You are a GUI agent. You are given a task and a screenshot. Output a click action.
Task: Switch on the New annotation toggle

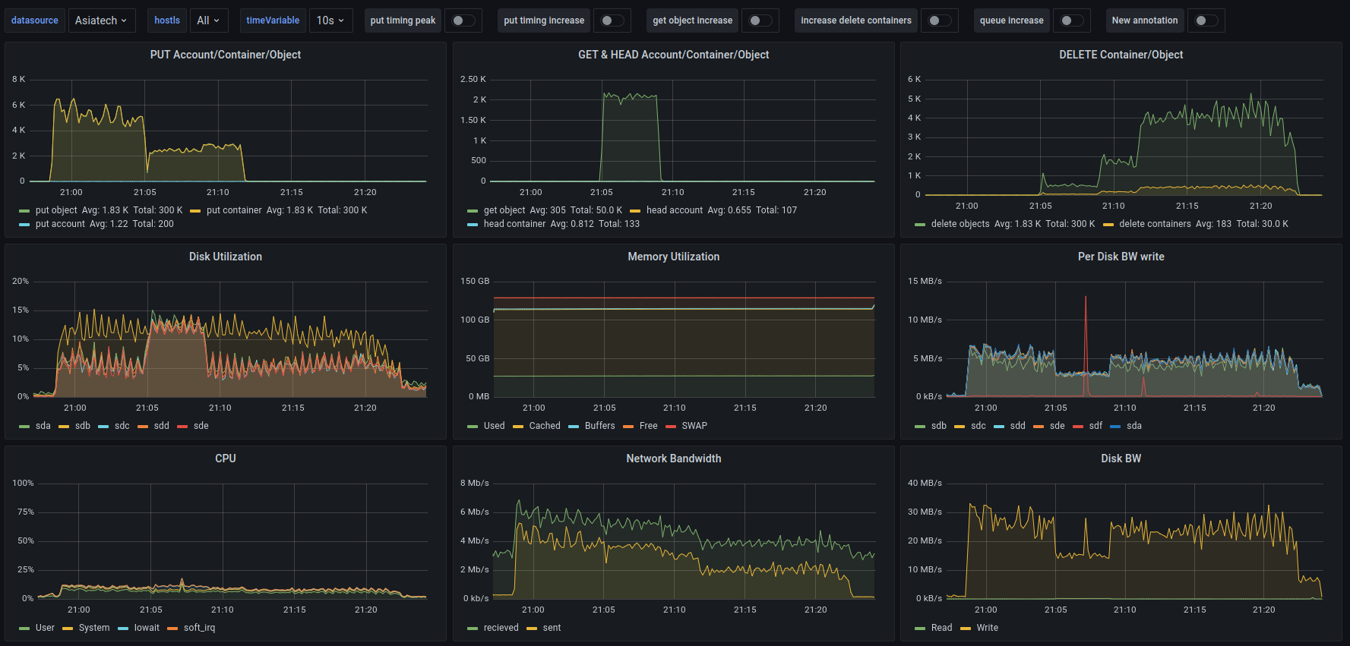coord(1206,20)
